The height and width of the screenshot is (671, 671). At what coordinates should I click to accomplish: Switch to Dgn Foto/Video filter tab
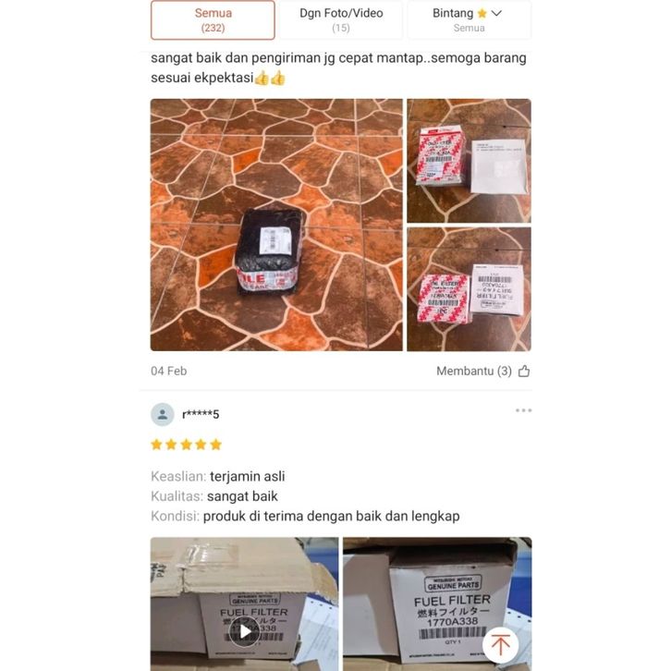coord(341,20)
